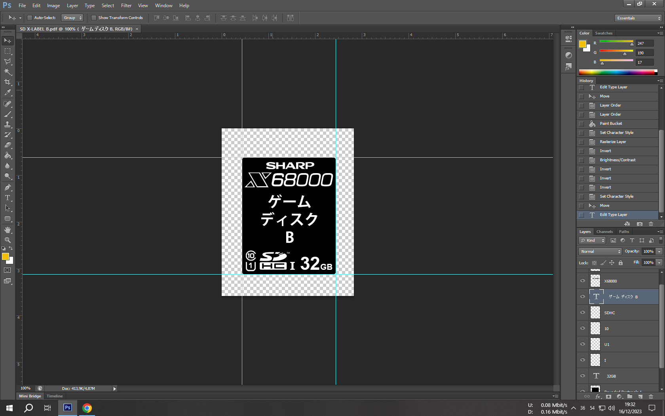The height and width of the screenshot is (416, 665).
Task: Open the Timeline panel tab
Action: [x=55, y=396]
